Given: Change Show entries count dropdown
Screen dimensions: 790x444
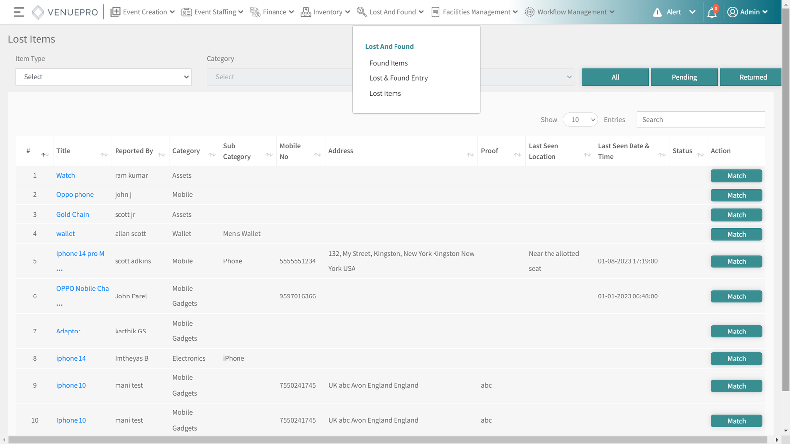Looking at the screenshot, I should pyautogui.click(x=580, y=120).
